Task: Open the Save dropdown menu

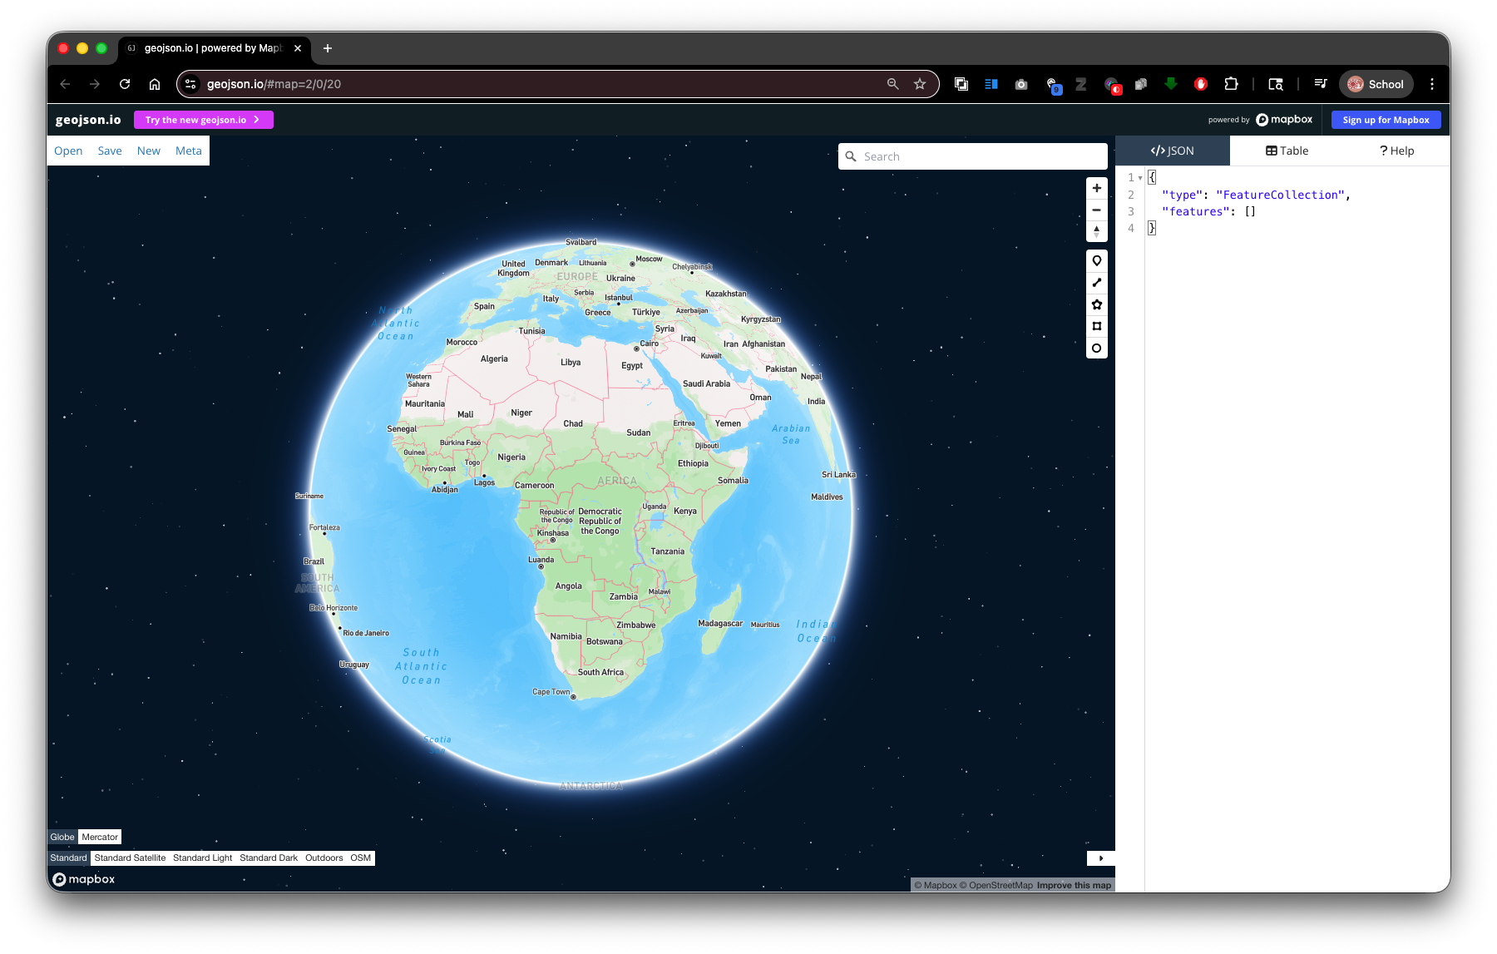Action: point(110,151)
